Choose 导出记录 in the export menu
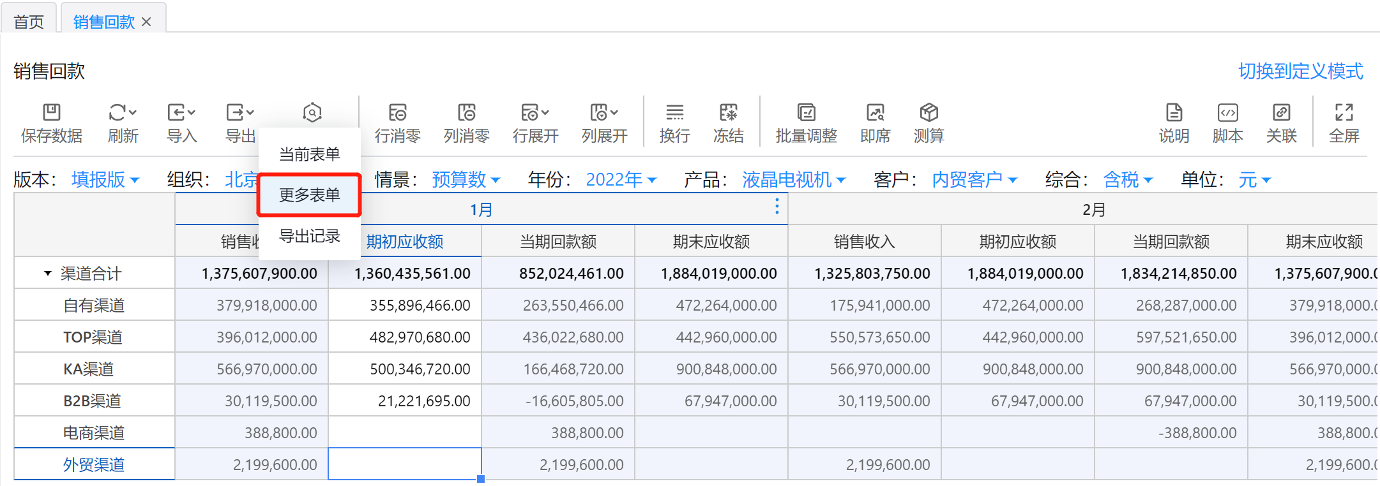Viewport: 1380px width, 486px height. [310, 236]
